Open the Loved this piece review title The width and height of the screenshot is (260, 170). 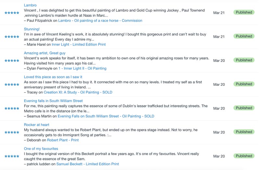point(53,77)
